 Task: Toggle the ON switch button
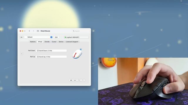[21, 37]
